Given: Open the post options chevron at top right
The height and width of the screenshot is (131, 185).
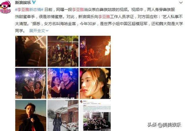Looking at the screenshot, I should click(x=181, y=3).
